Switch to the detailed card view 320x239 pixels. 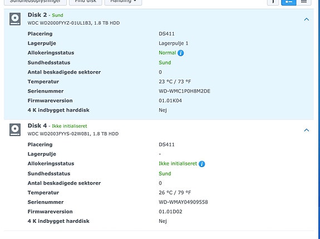289,2
